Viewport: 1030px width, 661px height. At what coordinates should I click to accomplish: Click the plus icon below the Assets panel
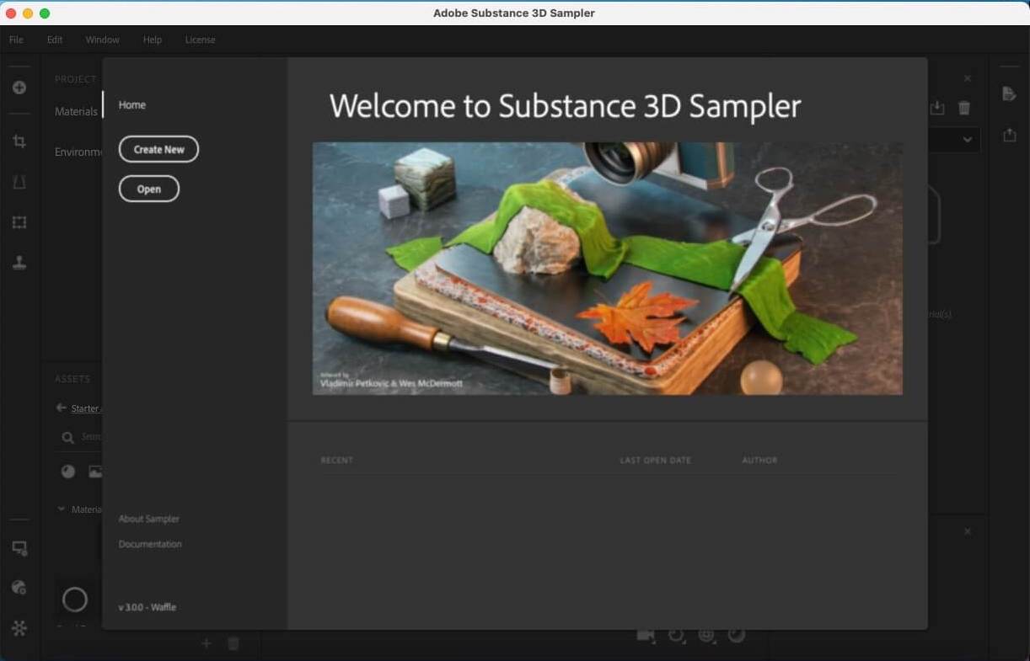[206, 643]
